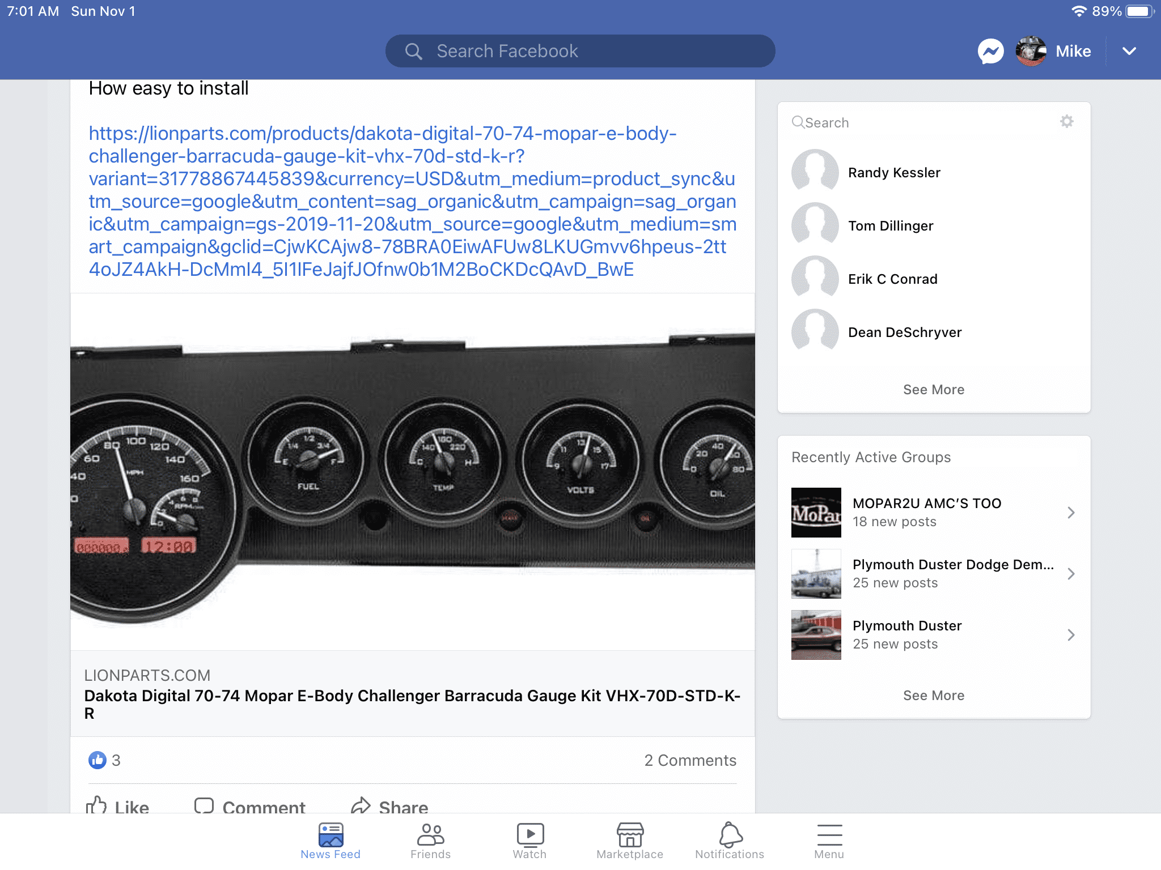Click the search magnifier icon in top bar
Screen dimensions: 1161x870
tap(414, 52)
